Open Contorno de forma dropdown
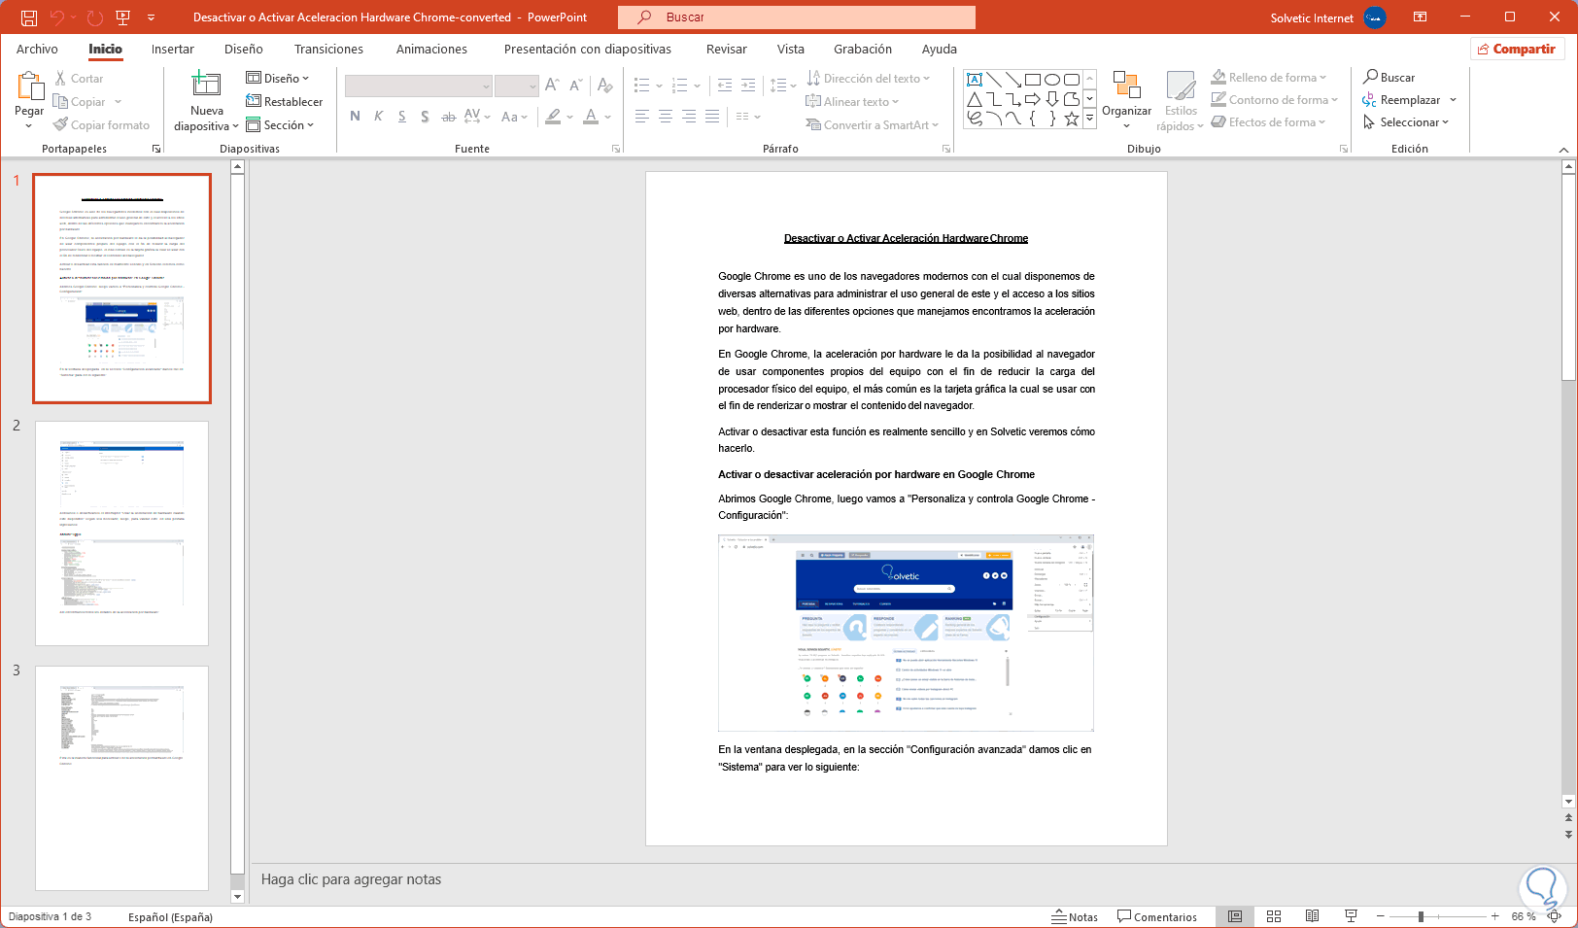Viewport: 1578px width, 928px height. (x=1275, y=99)
